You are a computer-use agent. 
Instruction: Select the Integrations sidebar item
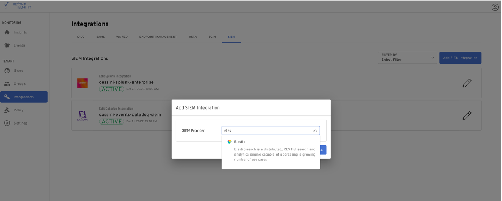(x=23, y=97)
